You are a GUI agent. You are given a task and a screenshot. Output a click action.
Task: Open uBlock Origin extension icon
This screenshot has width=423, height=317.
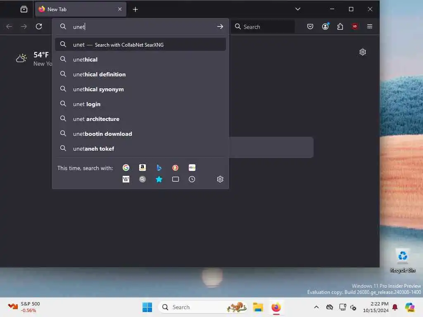click(355, 26)
